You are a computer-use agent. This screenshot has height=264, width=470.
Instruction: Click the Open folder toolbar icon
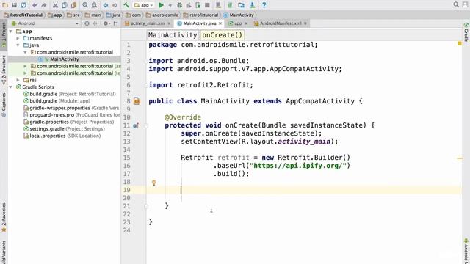click(5, 5)
